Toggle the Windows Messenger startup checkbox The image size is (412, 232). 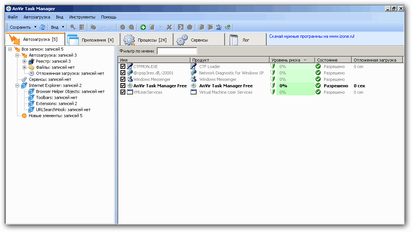[123, 79]
